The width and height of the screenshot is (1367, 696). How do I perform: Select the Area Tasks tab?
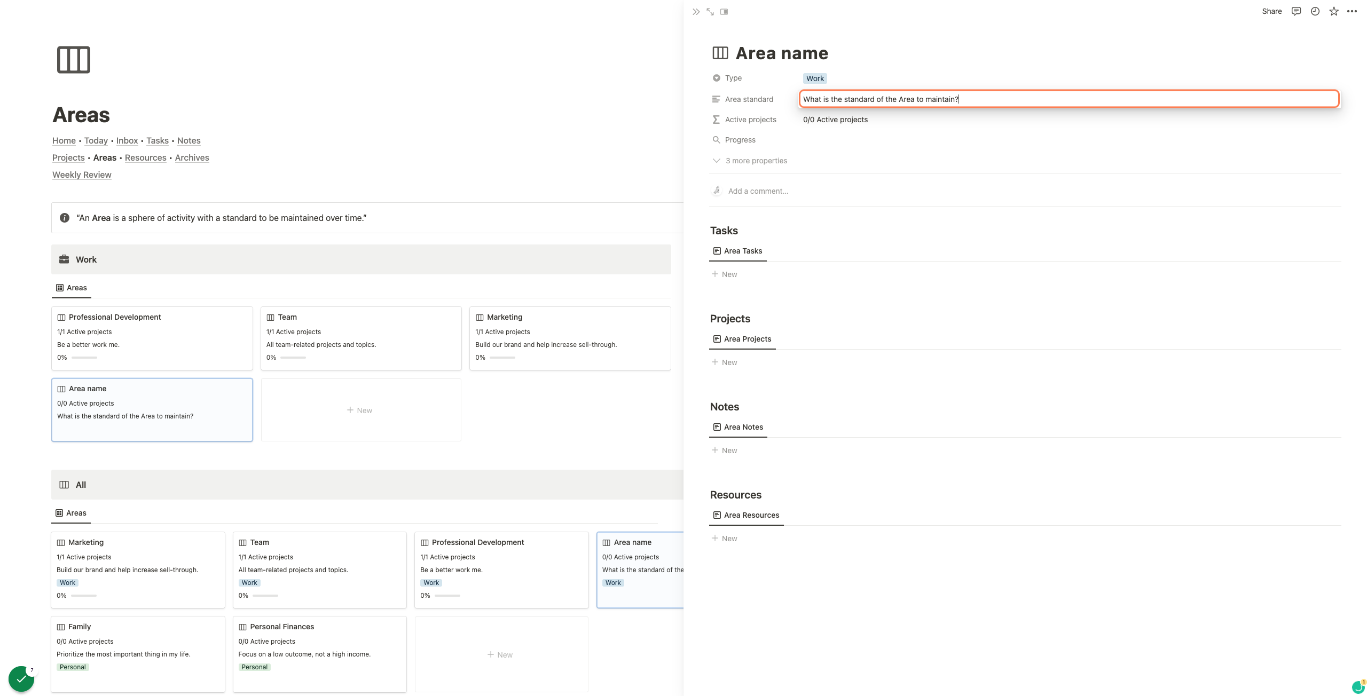[x=737, y=251]
